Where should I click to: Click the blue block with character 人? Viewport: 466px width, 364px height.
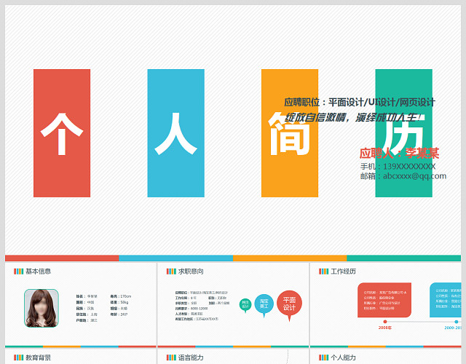176,133
